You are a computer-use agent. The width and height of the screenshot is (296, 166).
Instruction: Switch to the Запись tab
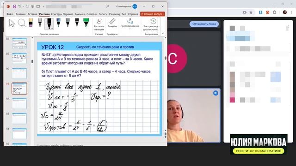[103, 14]
